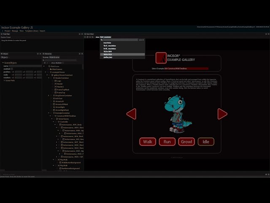Click the ArrowLeft button object icon
The width and height of the screenshot is (270, 203).
coord(54,101)
